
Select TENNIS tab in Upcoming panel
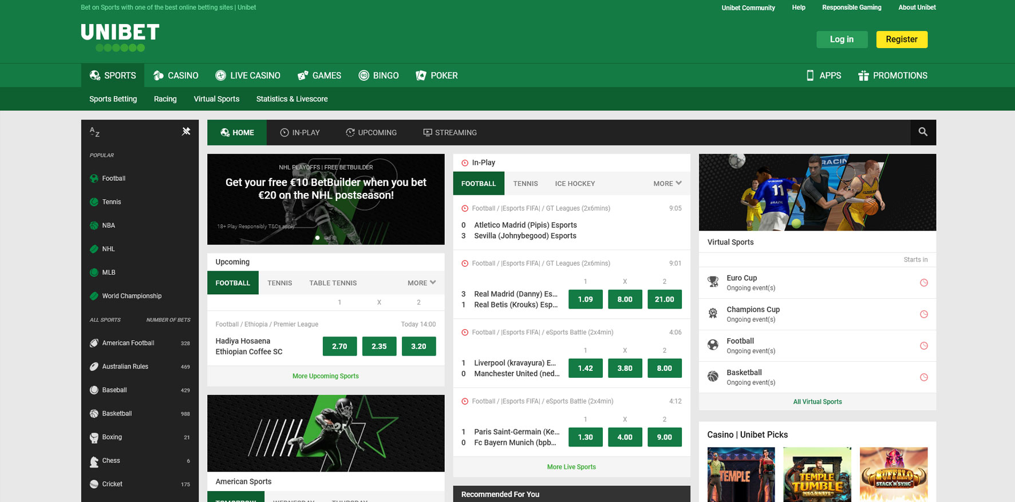coord(279,283)
